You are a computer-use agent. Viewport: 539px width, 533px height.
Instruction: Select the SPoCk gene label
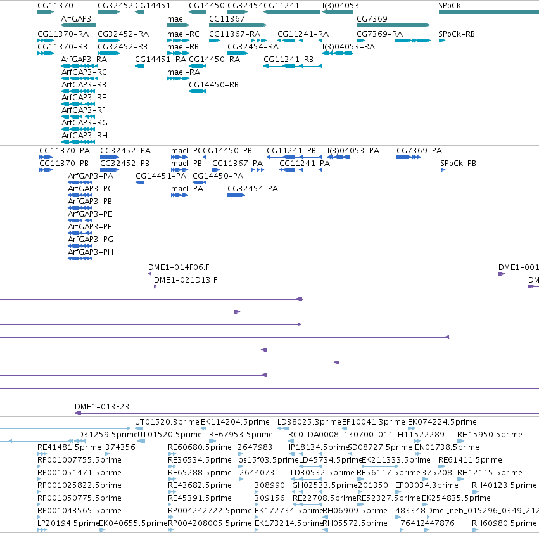tap(450, 6)
